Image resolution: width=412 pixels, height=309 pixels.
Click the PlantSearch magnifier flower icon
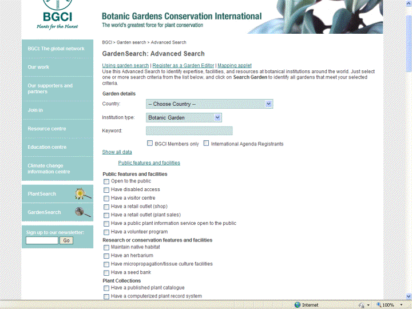pos(83,194)
